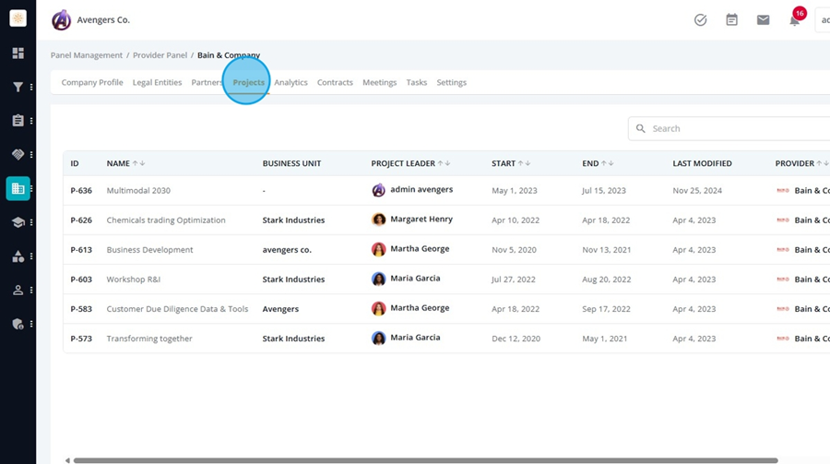830x464 pixels.
Task: Click Stark Industries in P-626 row
Action: pos(294,220)
